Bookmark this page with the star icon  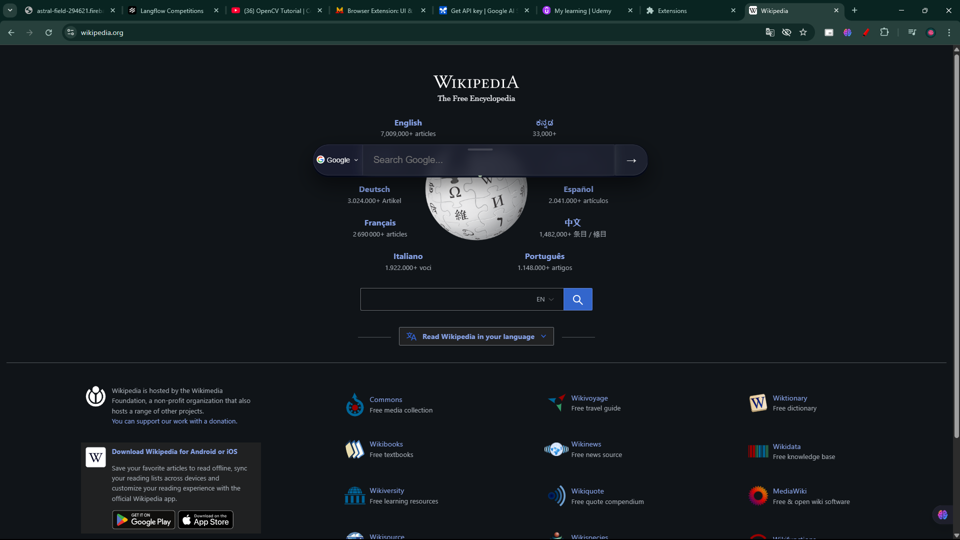pyautogui.click(x=803, y=32)
